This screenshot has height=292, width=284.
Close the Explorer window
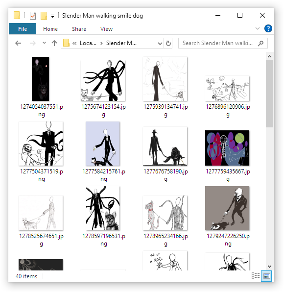[x=262, y=15]
